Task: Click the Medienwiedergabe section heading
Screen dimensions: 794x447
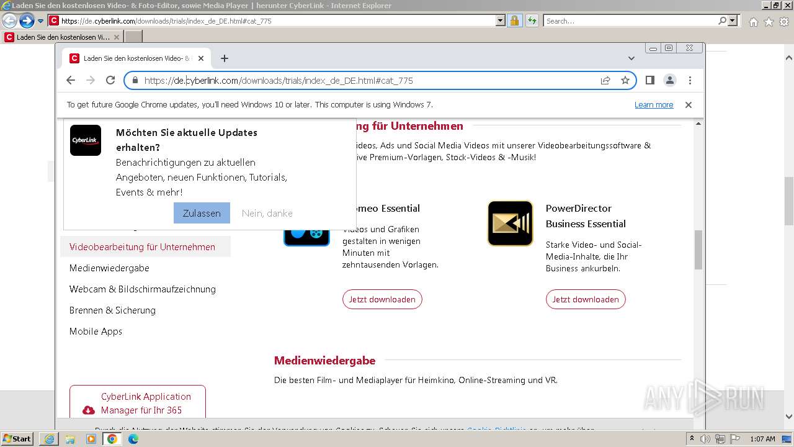Action: 325,360
